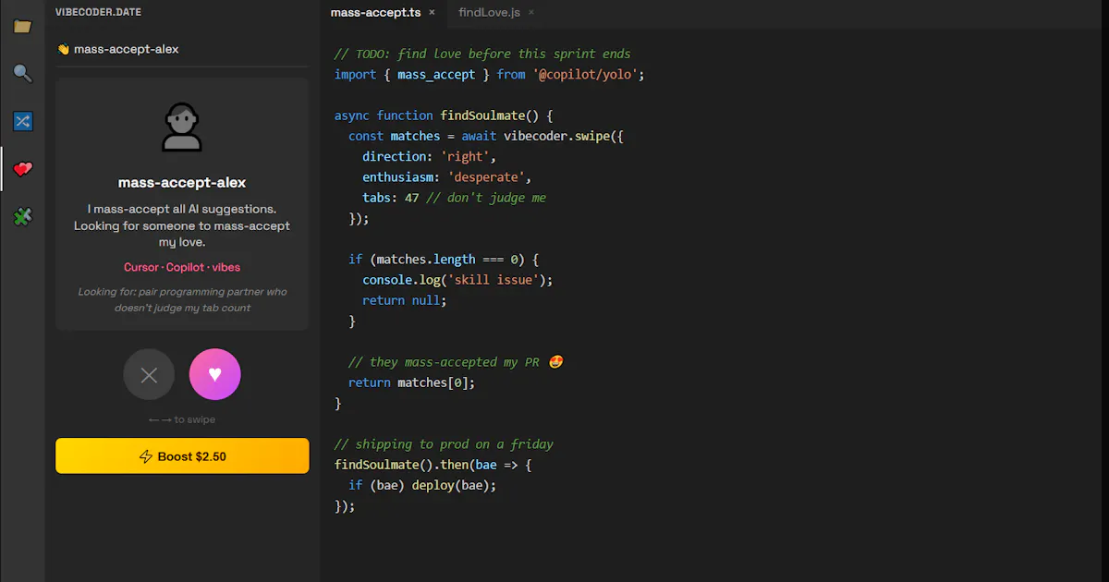Open the Search magnifier icon
The height and width of the screenshot is (582, 1109).
point(22,74)
